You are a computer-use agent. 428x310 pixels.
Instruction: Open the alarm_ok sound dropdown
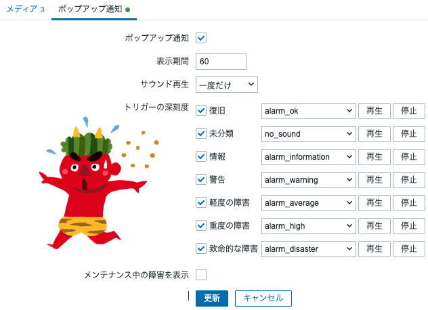pos(308,111)
